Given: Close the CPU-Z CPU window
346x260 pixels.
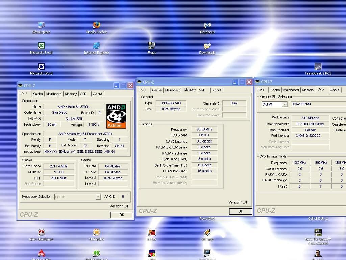Looking at the screenshot, I should 130,86.
